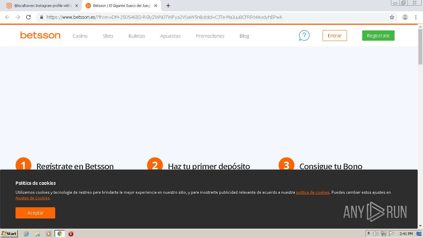Click the page vertical scrollbar thumb

pos(420,47)
